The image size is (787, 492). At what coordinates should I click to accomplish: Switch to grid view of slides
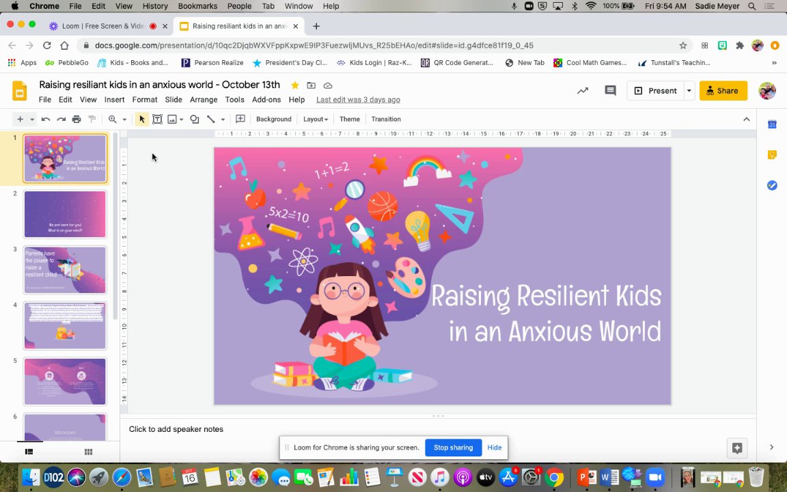(x=88, y=452)
